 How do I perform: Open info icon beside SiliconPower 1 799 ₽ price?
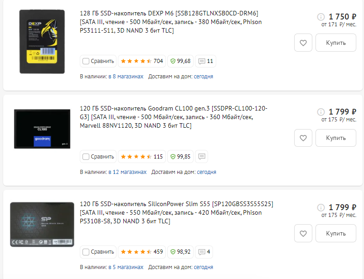point(321,207)
